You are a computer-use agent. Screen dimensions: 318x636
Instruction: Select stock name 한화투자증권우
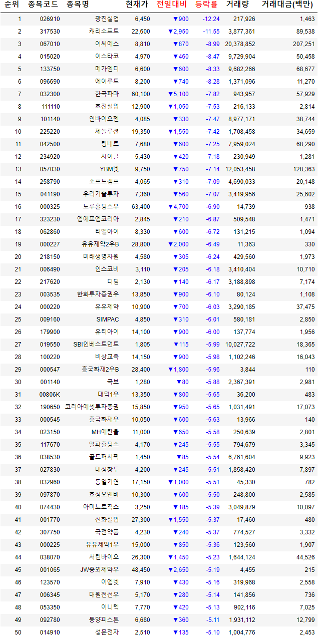(98, 294)
